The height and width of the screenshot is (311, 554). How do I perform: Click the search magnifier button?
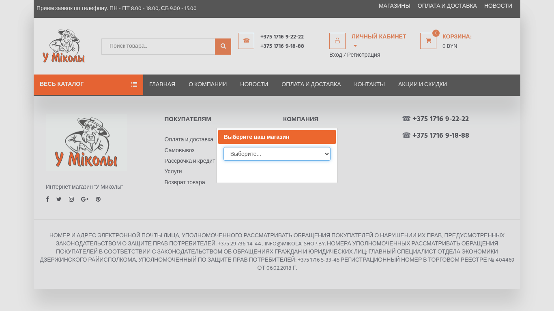pos(223,47)
